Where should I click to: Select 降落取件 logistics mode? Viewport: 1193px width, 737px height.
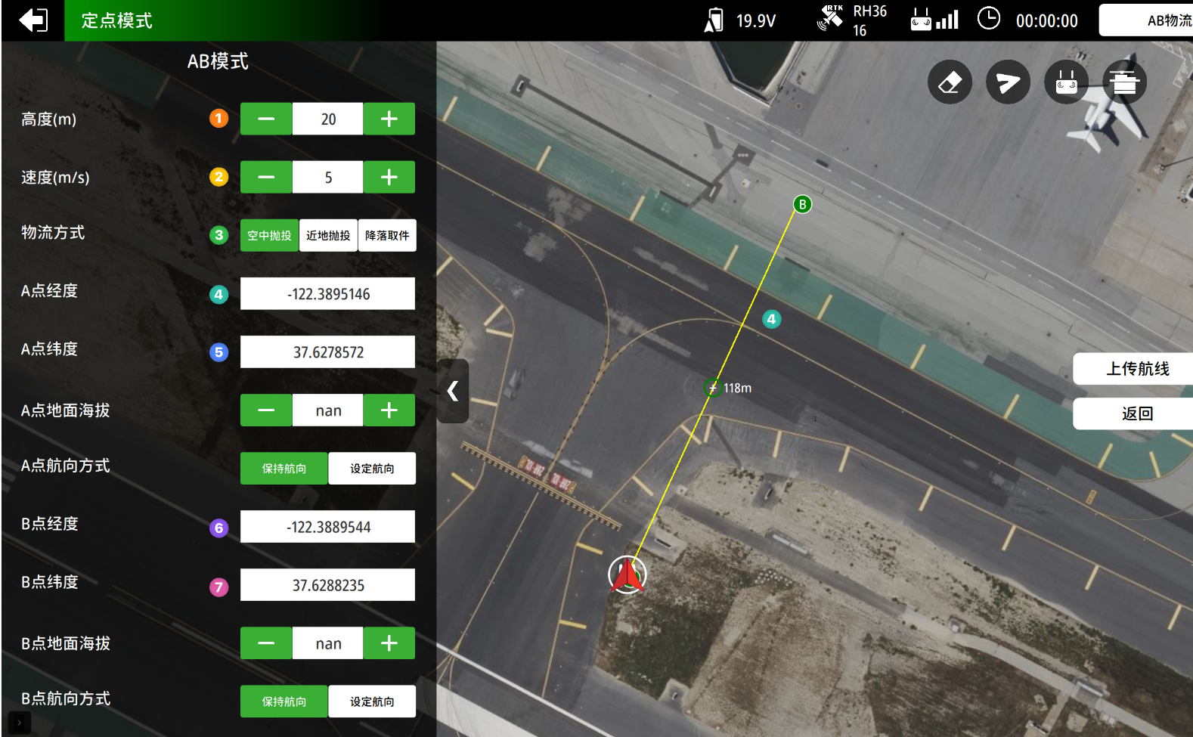pyautogui.click(x=387, y=235)
